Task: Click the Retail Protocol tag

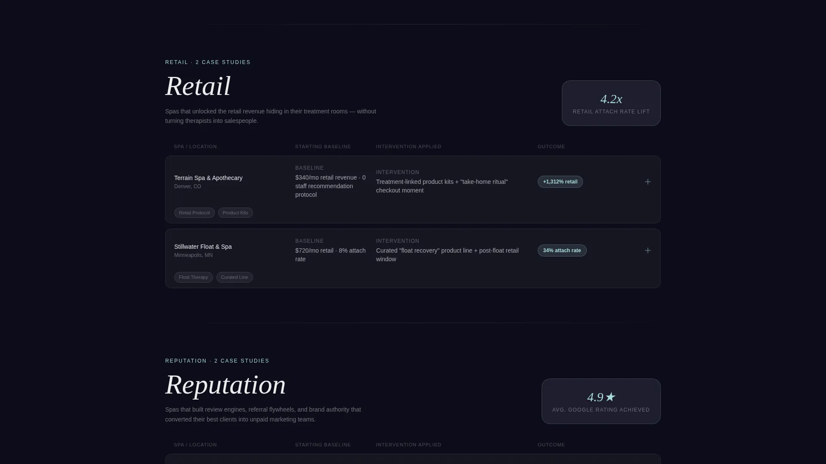Action: pyautogui.click(x=194, y=213)
